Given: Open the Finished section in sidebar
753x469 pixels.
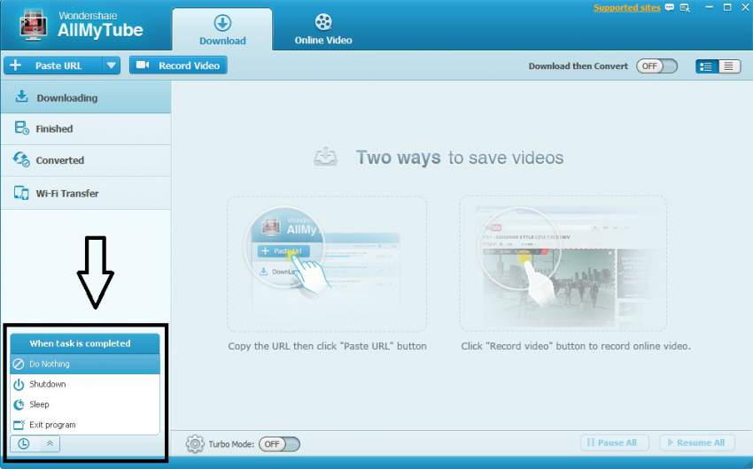Looking at the screenshot, I should pyautogui.click(x=85, y=128).
